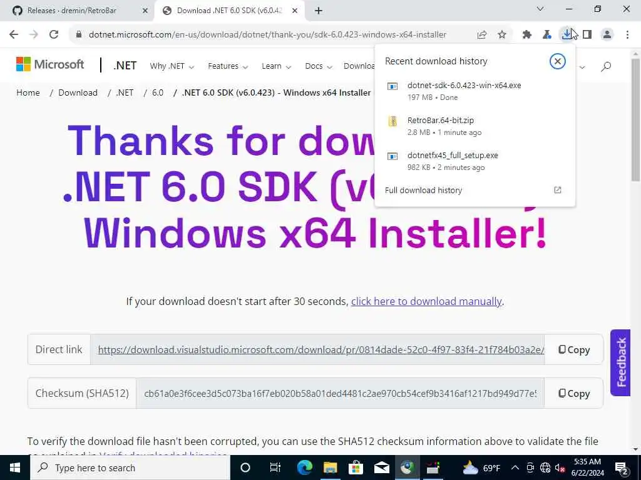This screenshot has width=641, height=480.
Task: Click external link icon for full history
Action: 557,190
